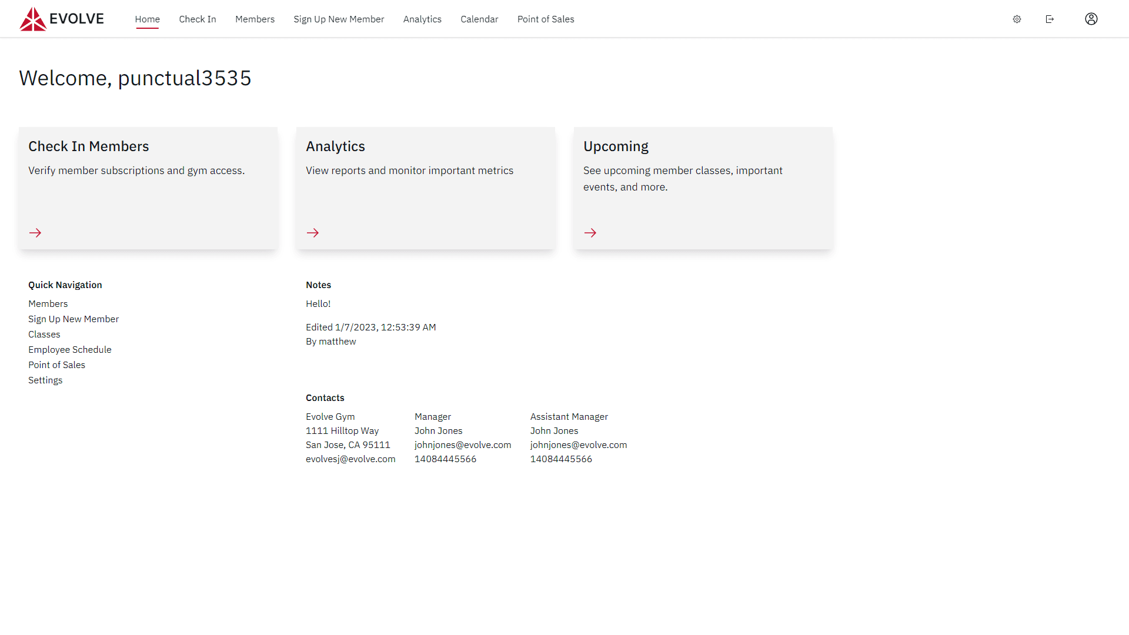
Task: Open settings via the gear icon
Action: [1017, 19]
